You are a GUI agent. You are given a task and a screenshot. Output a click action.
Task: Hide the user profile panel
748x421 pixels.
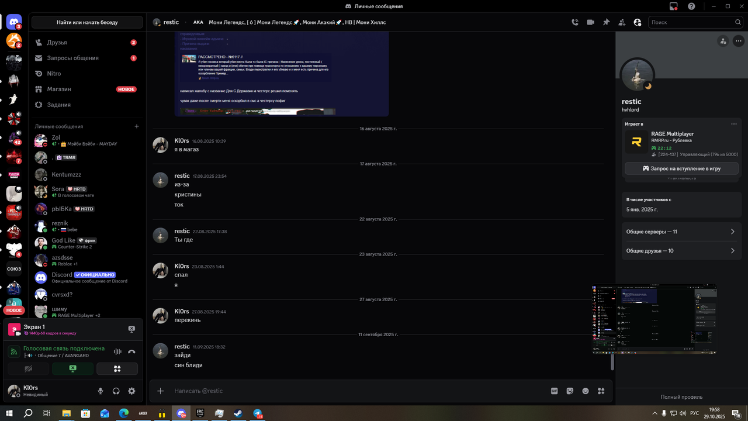pyautogui.click(x=637, y=22)
